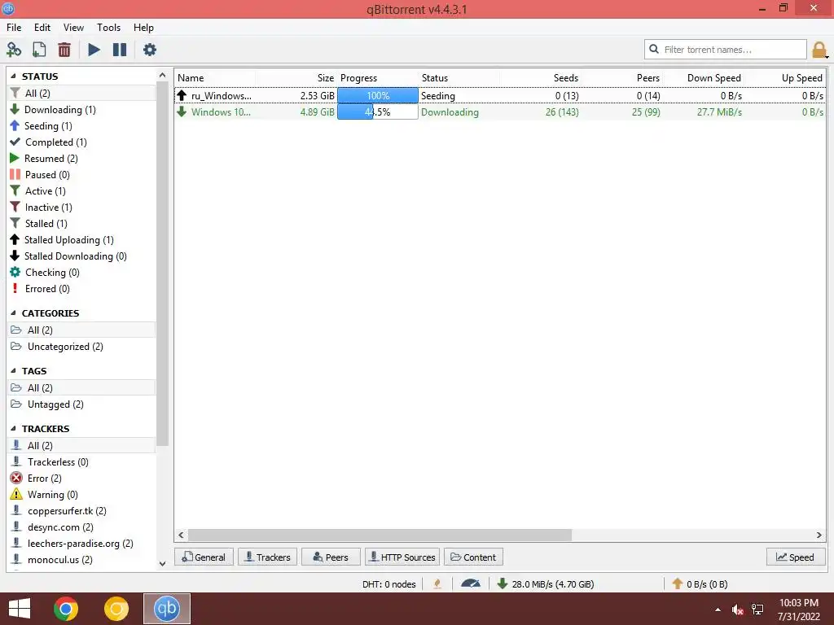This screenshot has height=625, width=834.
Task: Open the File menu
Action: [x=14, y=27]
